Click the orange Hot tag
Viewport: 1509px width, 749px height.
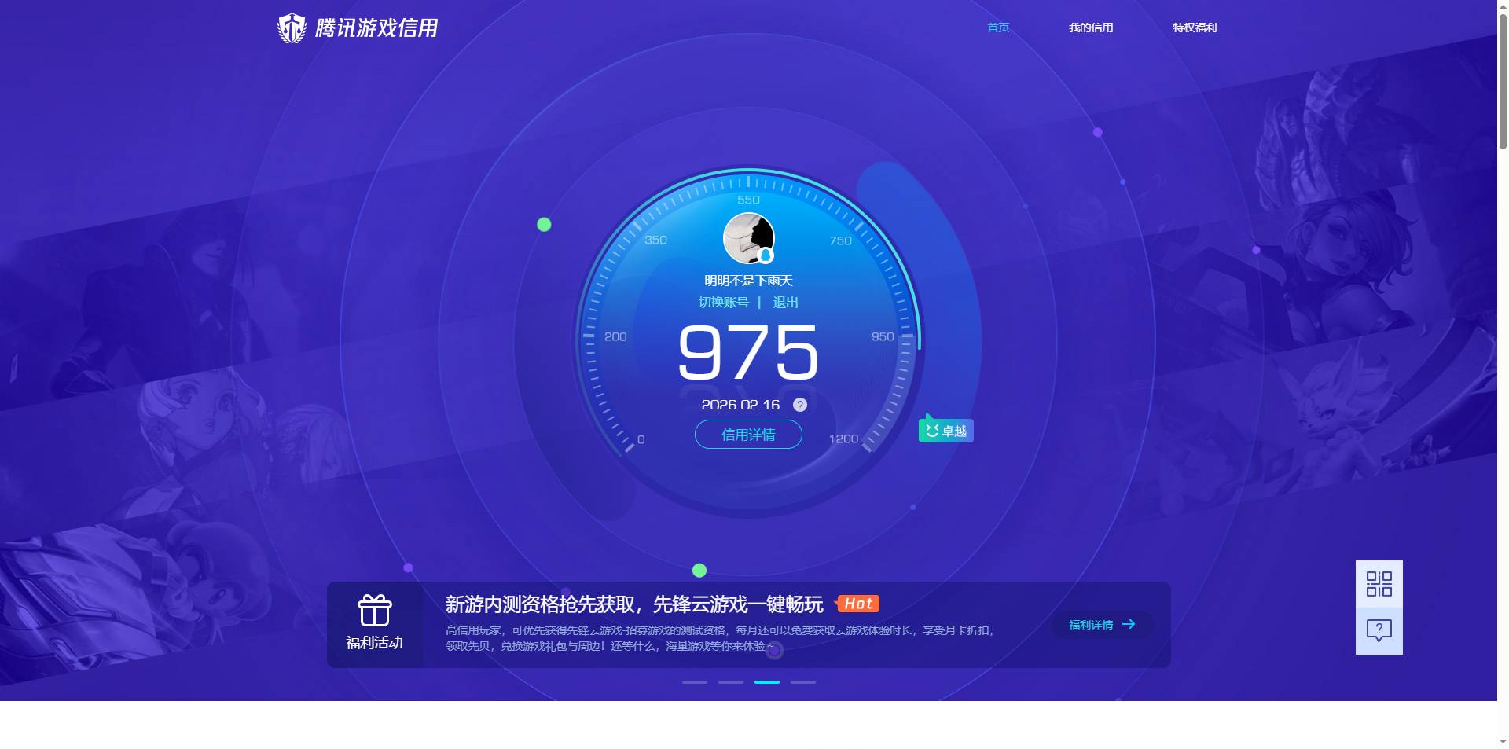tap(858, 604)
